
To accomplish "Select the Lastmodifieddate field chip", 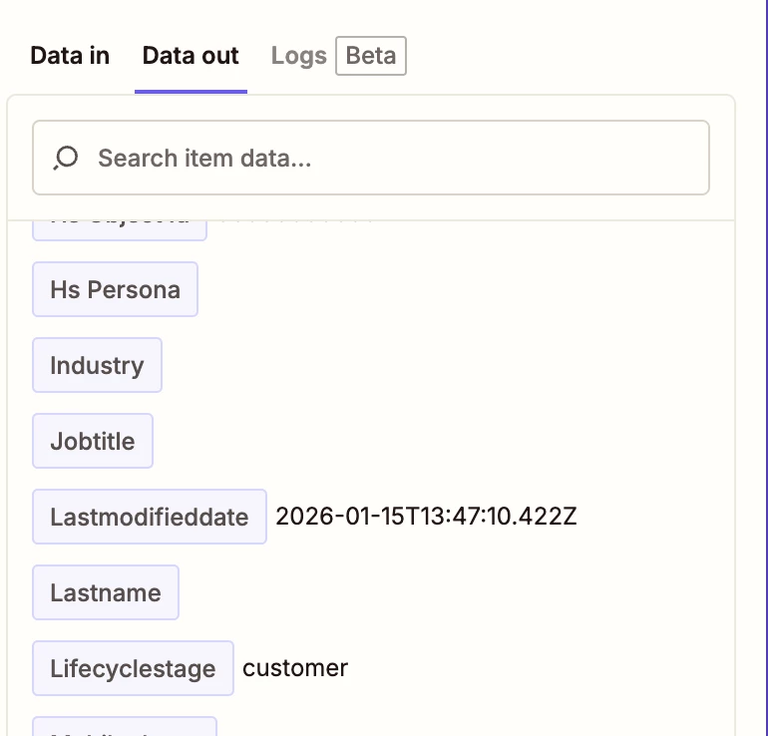I will point(149,517).
